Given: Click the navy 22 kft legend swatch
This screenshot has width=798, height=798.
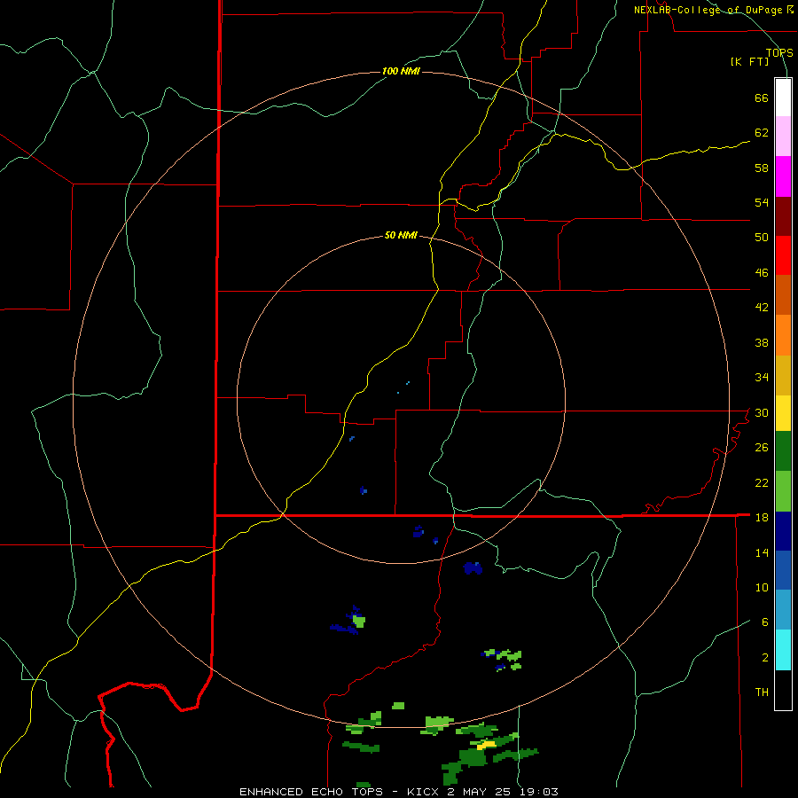Looking at the screenshot, I should click(783, 531).
